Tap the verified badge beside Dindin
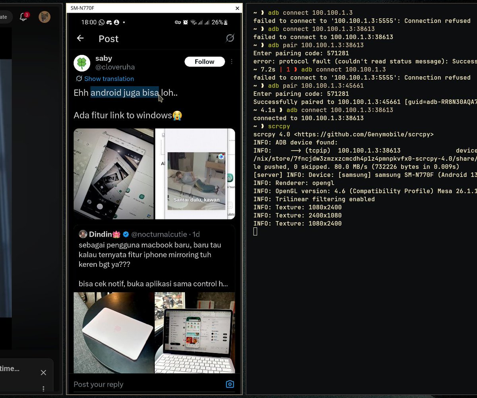477x398 pixels. point(126,234)
